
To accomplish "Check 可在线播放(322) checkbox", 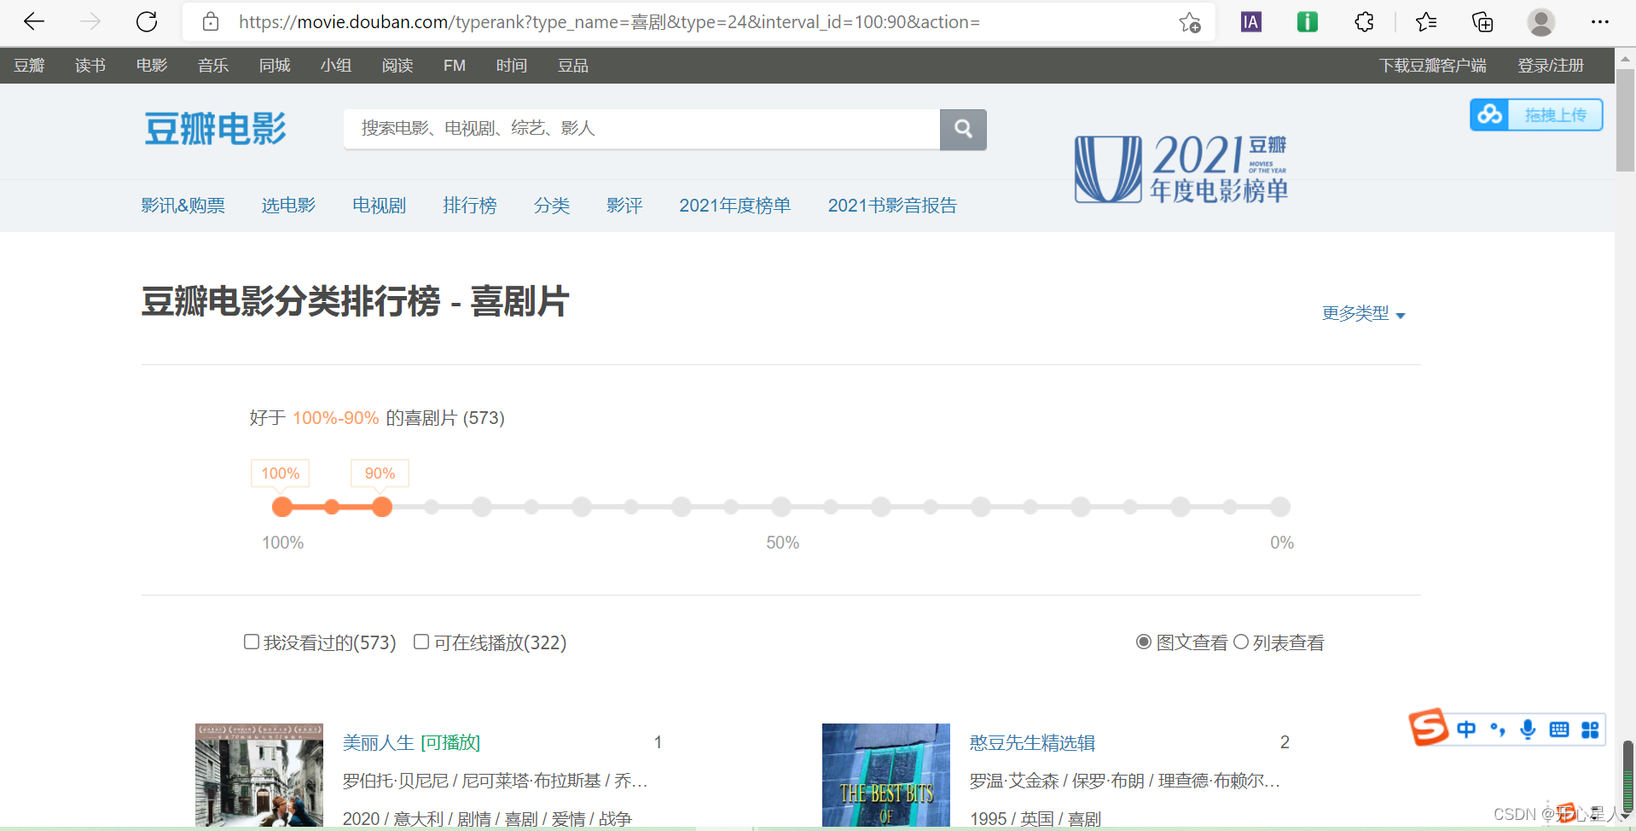I will (421, 642).
